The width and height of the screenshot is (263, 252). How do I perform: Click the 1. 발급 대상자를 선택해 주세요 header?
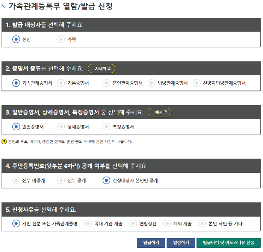(131, 25)
